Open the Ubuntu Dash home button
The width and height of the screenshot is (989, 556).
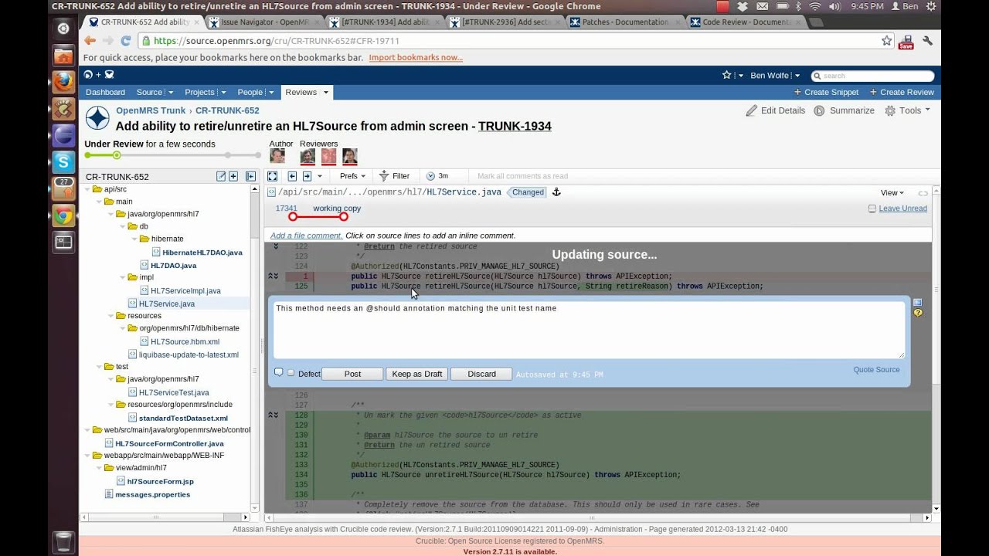coord(63,29)
